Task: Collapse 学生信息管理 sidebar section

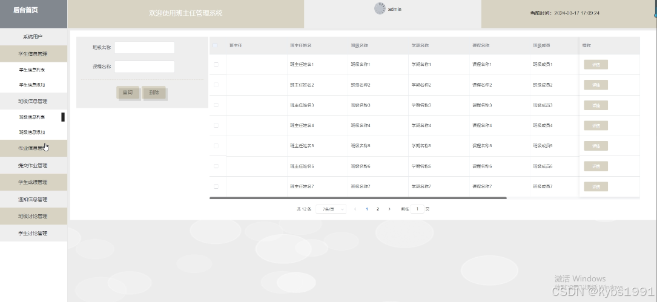Action: [33, 54]
